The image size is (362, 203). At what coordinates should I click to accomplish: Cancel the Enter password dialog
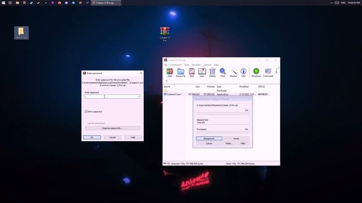point(113,137)
